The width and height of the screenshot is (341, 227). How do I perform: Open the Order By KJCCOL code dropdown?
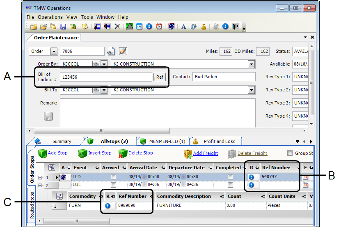click(104, 64)
